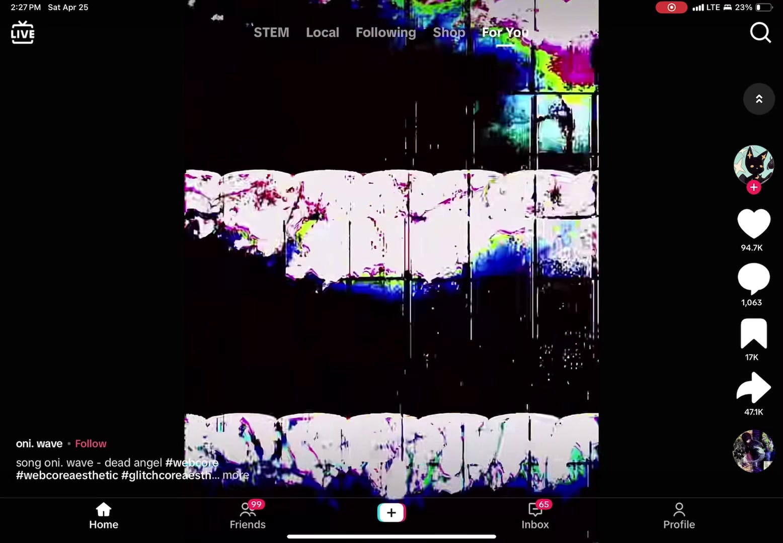Open comments via speech bubble icon

(753, 279)
